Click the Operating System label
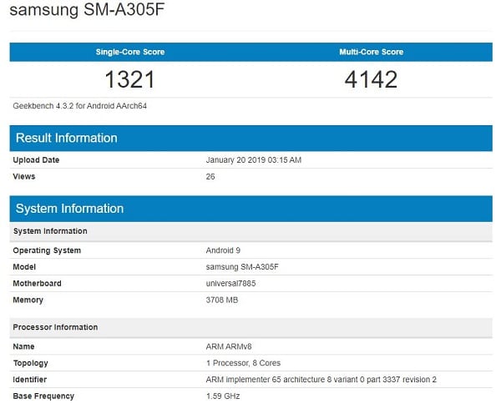 [x=47, y=250]
